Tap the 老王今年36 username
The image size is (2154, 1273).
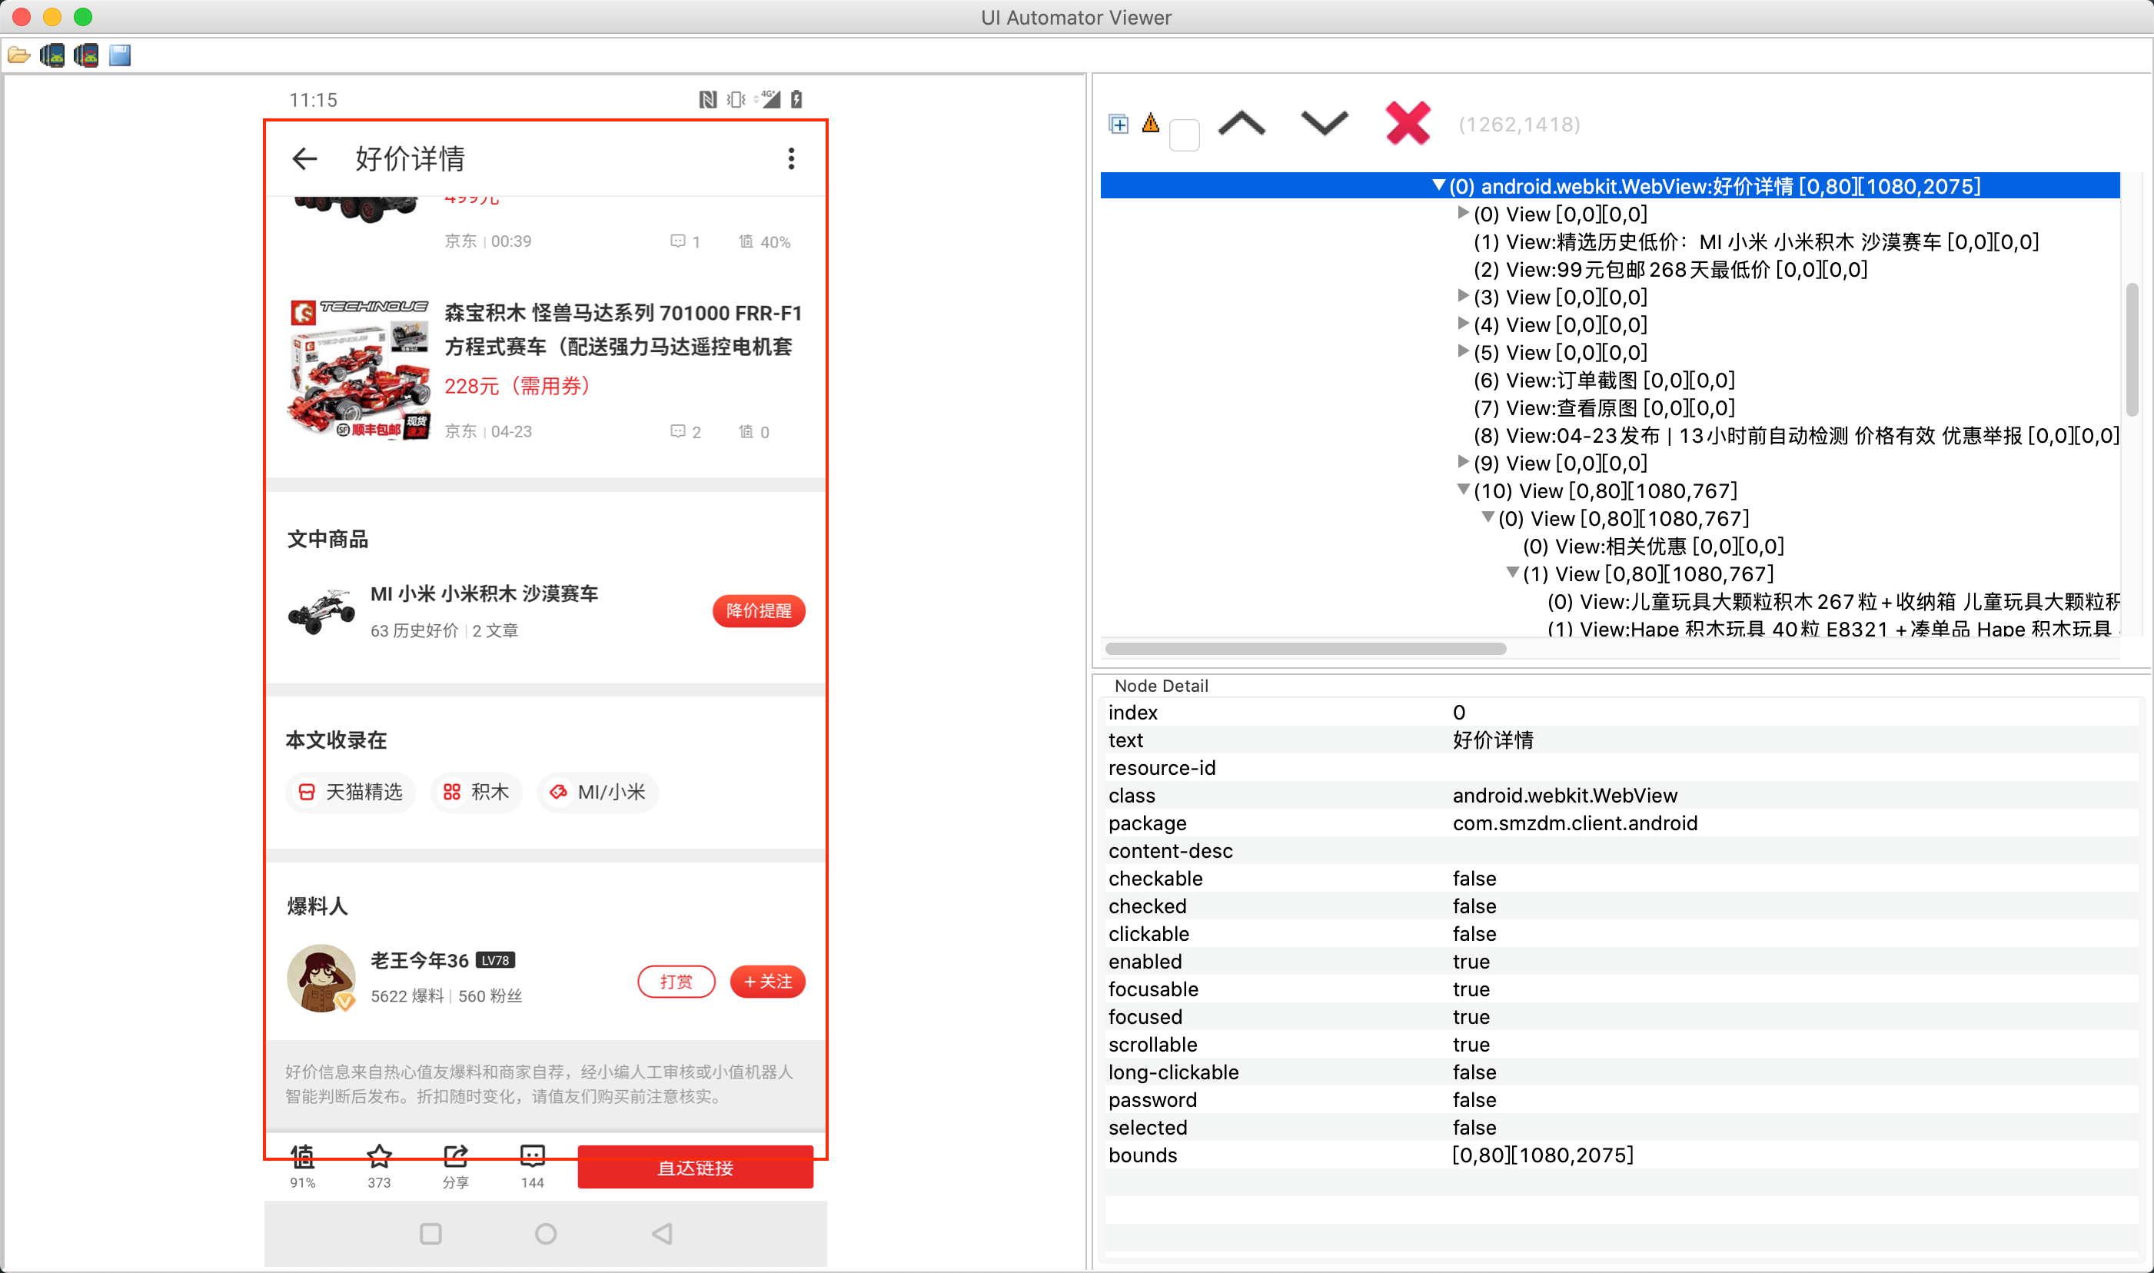click(420, 960)
